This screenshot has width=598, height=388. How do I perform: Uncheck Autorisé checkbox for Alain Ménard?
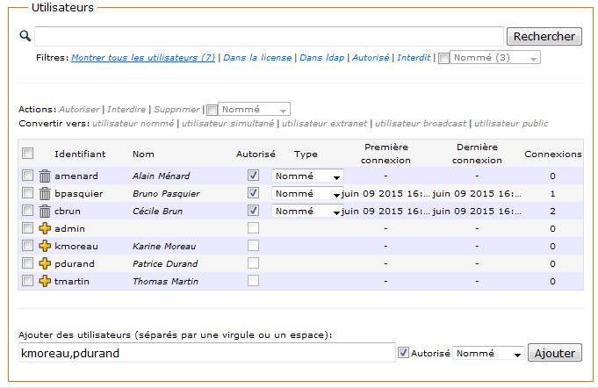coord(254,176)
